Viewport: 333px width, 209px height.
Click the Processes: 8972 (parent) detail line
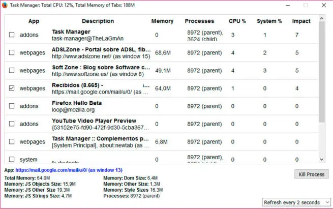pos(132,196)
